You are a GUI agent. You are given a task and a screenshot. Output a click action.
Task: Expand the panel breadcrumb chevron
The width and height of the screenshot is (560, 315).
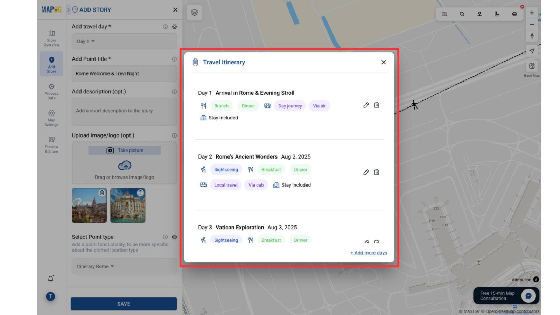coord(68,10)
